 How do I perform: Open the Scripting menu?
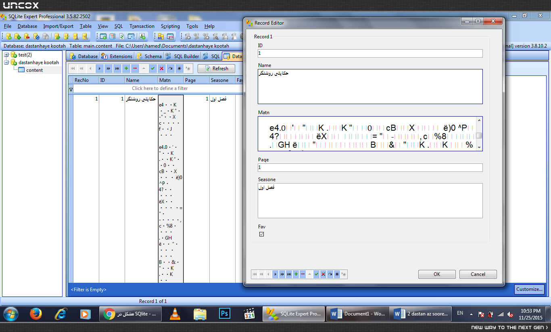(170, 26)
